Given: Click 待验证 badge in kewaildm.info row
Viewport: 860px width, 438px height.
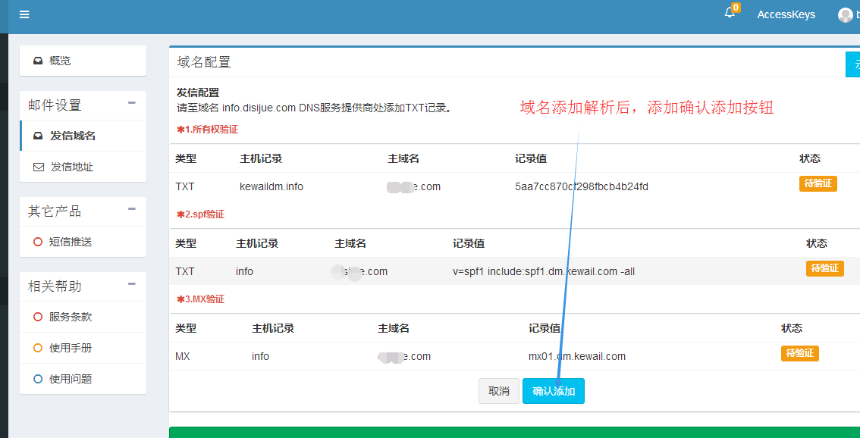Looking at the screenshot, I should click(x=818, y=183).
